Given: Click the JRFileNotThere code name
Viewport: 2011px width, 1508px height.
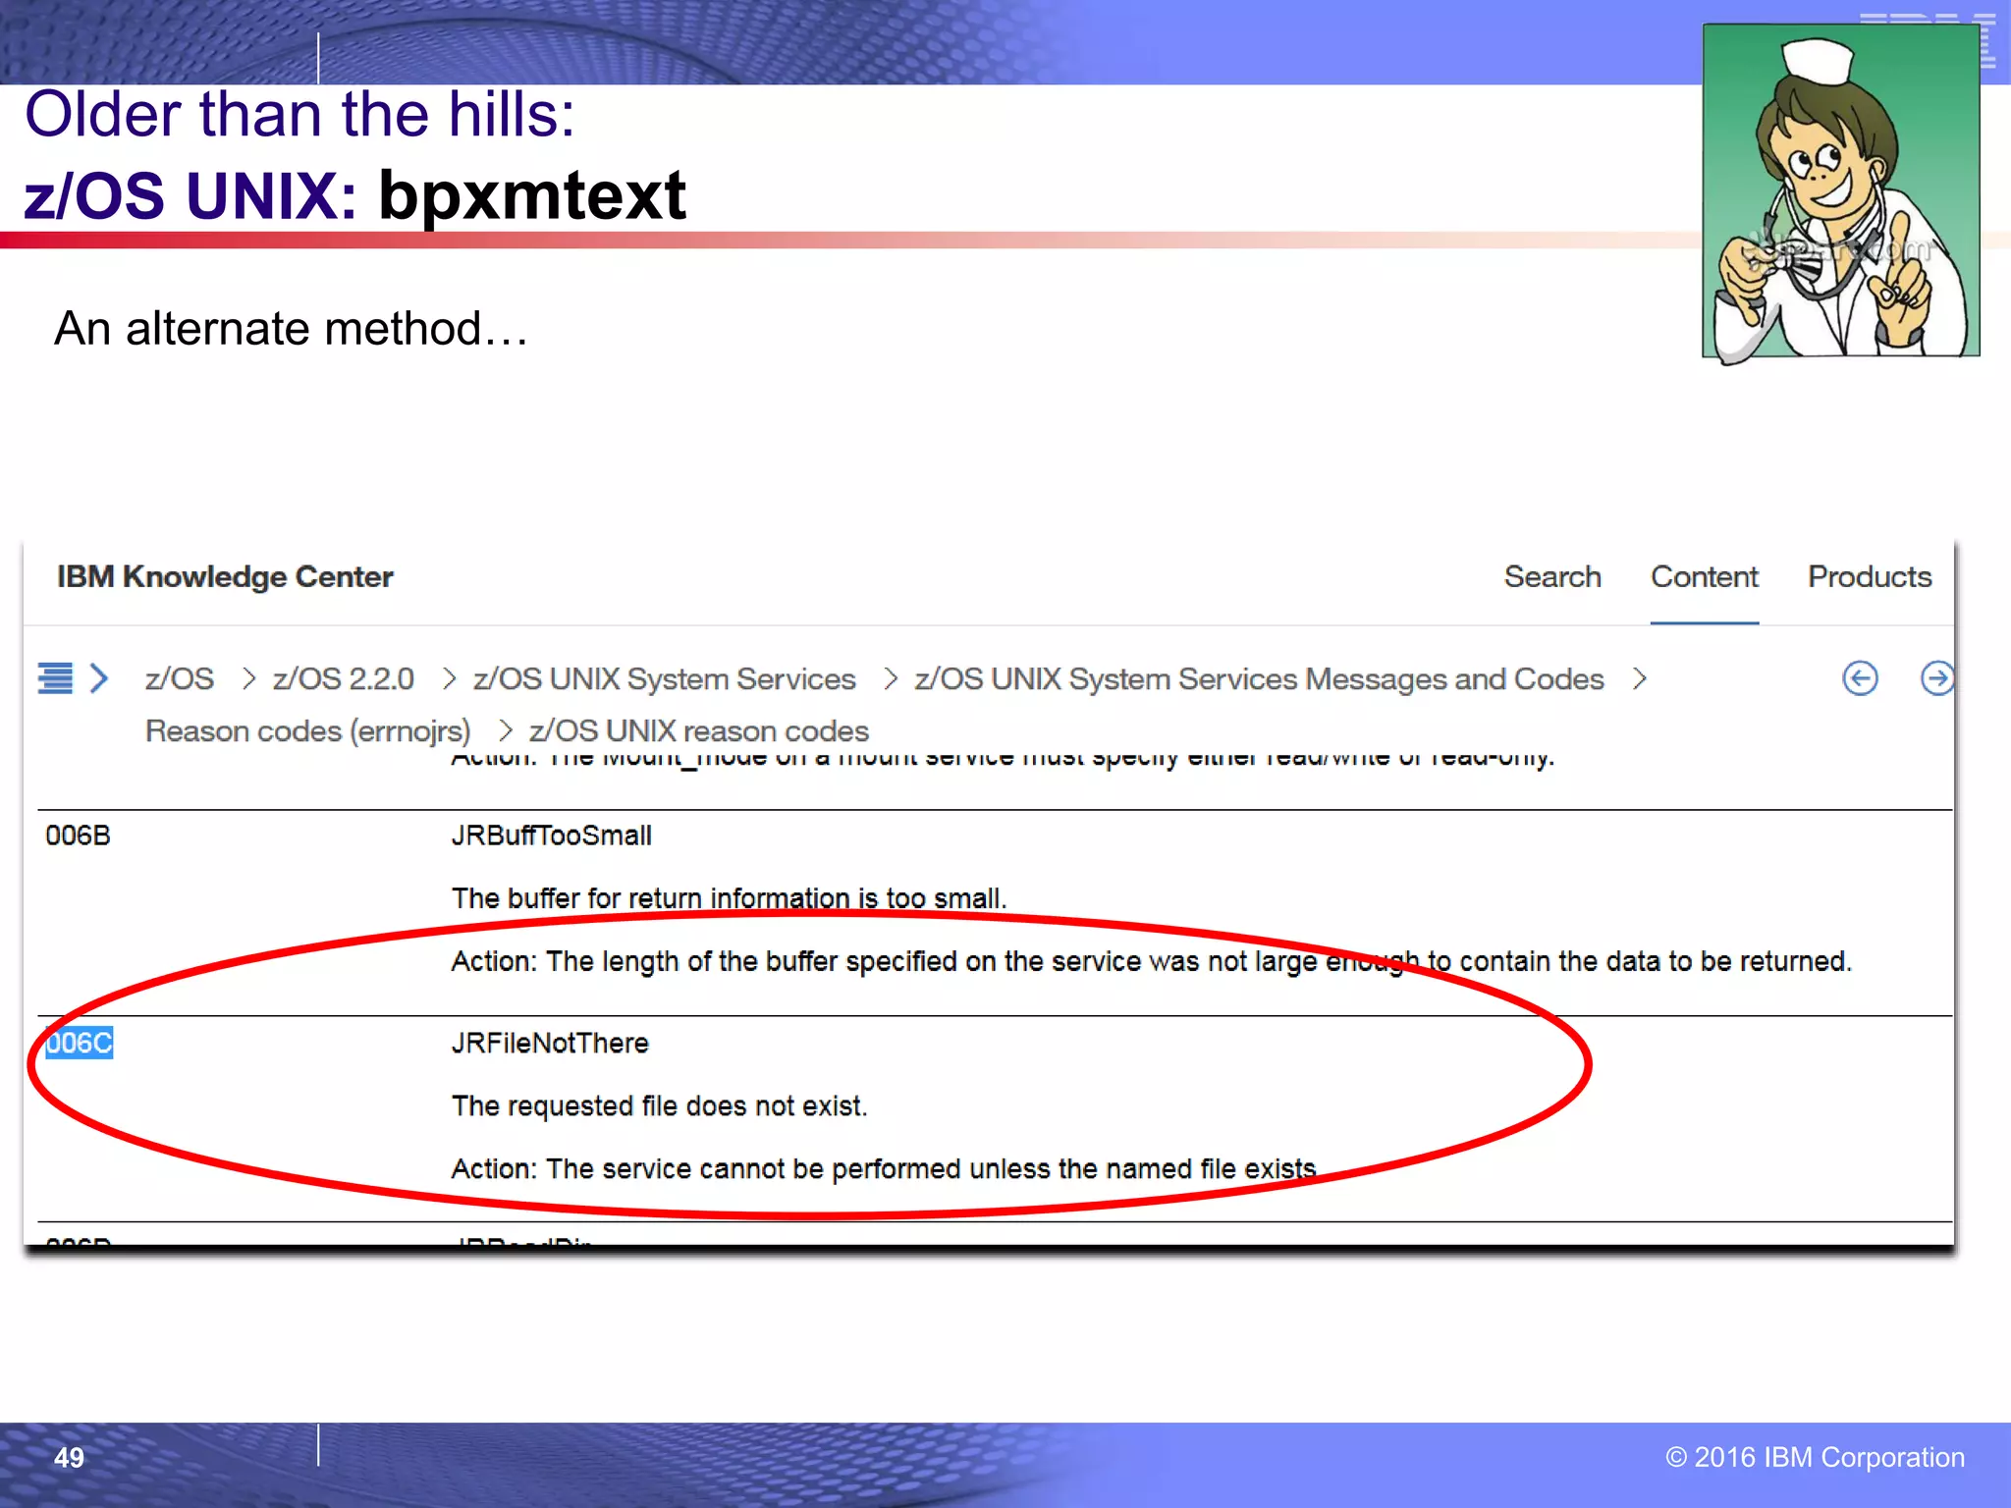Looking at the screenshot, I should tap(550, 1043).
